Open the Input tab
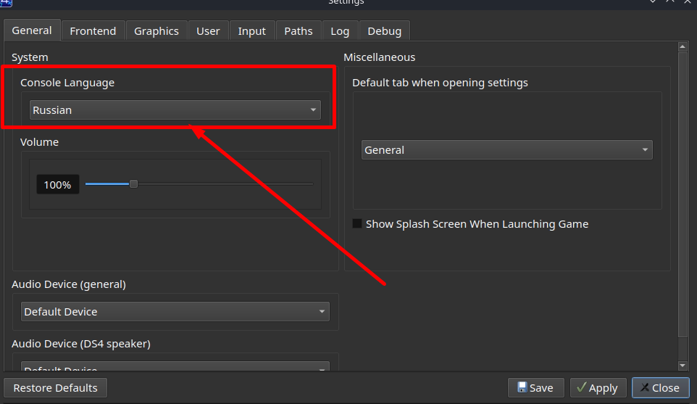This screenshot has height=404, width=697. [x=251, y=30]
